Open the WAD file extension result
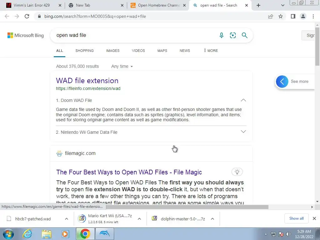This screenshot has width=320, height=240. coord(87,81)
